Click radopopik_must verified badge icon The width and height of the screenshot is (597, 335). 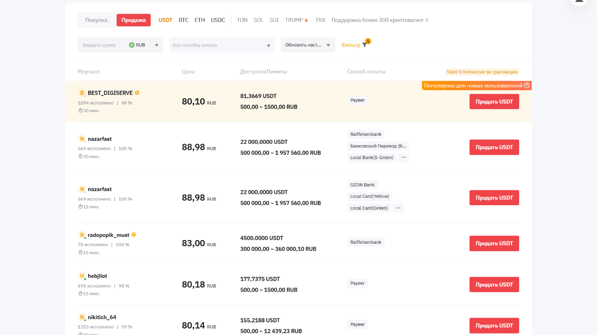(x=133, y=235)
